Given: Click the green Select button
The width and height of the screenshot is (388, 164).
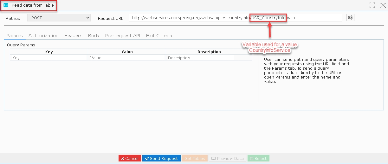Looking at the screenshot, I should click(258, 158).
